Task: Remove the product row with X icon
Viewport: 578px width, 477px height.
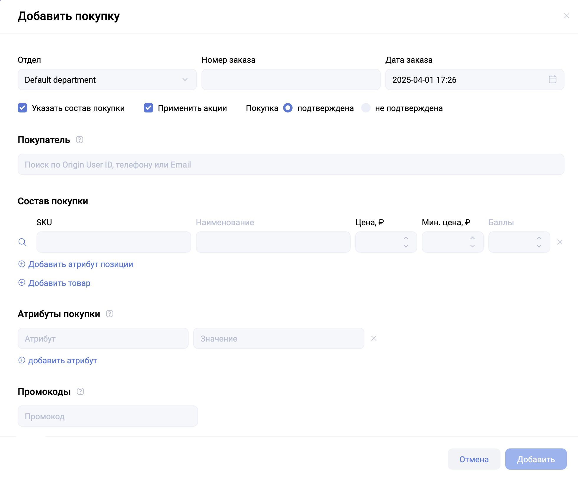Action: coord(560,242)
